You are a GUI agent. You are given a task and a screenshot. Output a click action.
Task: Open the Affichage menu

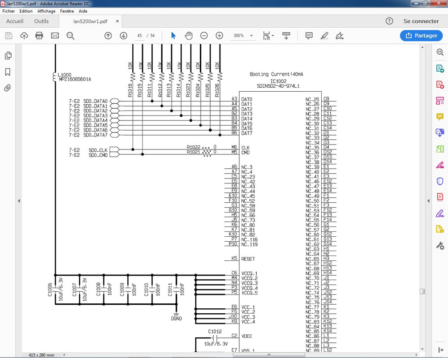(46, 11)
